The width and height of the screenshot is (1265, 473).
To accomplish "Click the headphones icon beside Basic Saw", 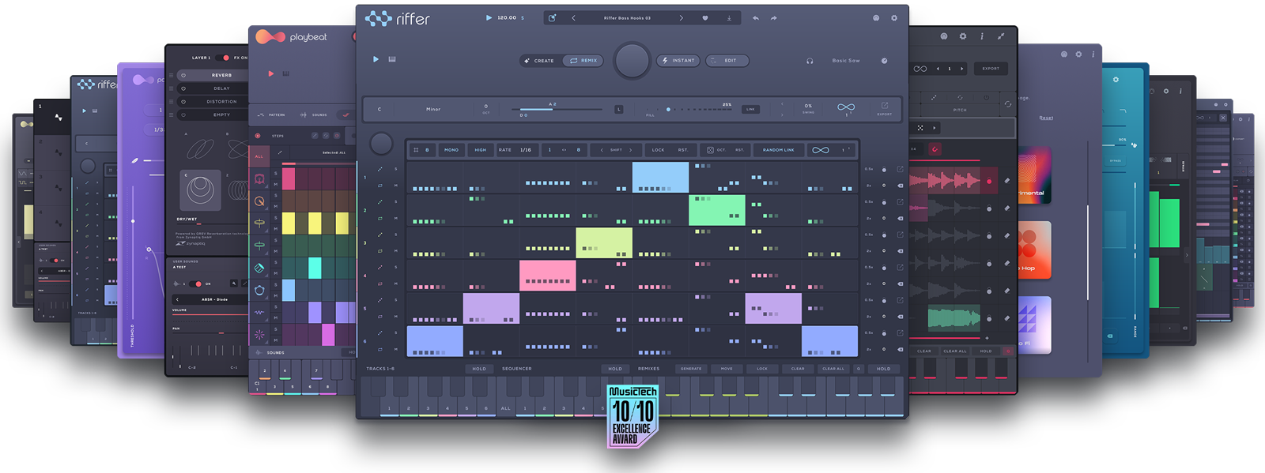I will 810,61.
